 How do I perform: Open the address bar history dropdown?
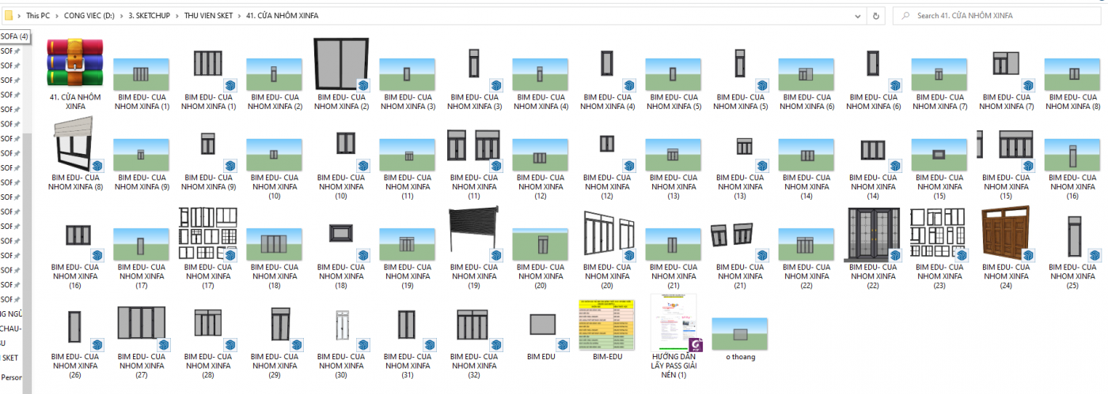(x=859, y=15)
